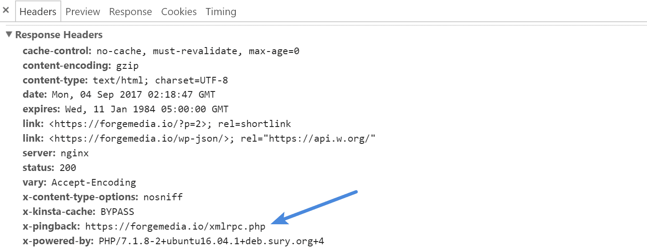Click the content-type header value

pos(160,80)
